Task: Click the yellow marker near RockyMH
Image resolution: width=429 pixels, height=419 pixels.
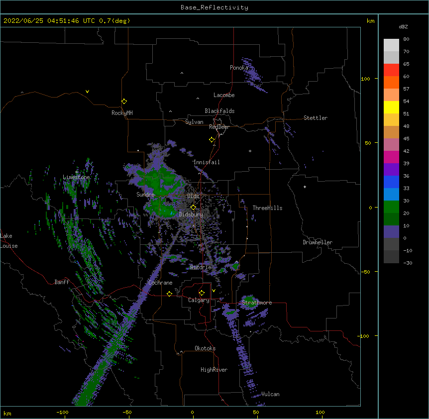Action: pos(124,101)
